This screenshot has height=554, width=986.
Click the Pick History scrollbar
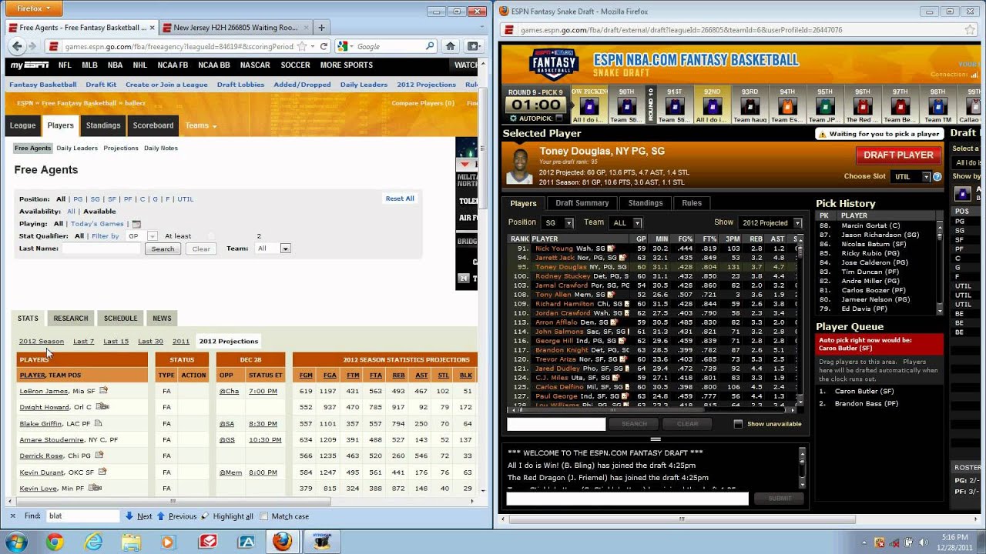click(x=939, y=267)
